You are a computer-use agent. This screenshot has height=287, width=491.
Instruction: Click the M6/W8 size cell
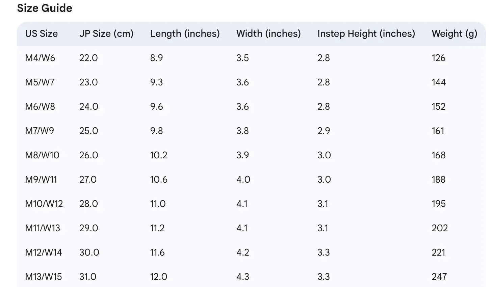pyautogui.click(x=40, y=107)
